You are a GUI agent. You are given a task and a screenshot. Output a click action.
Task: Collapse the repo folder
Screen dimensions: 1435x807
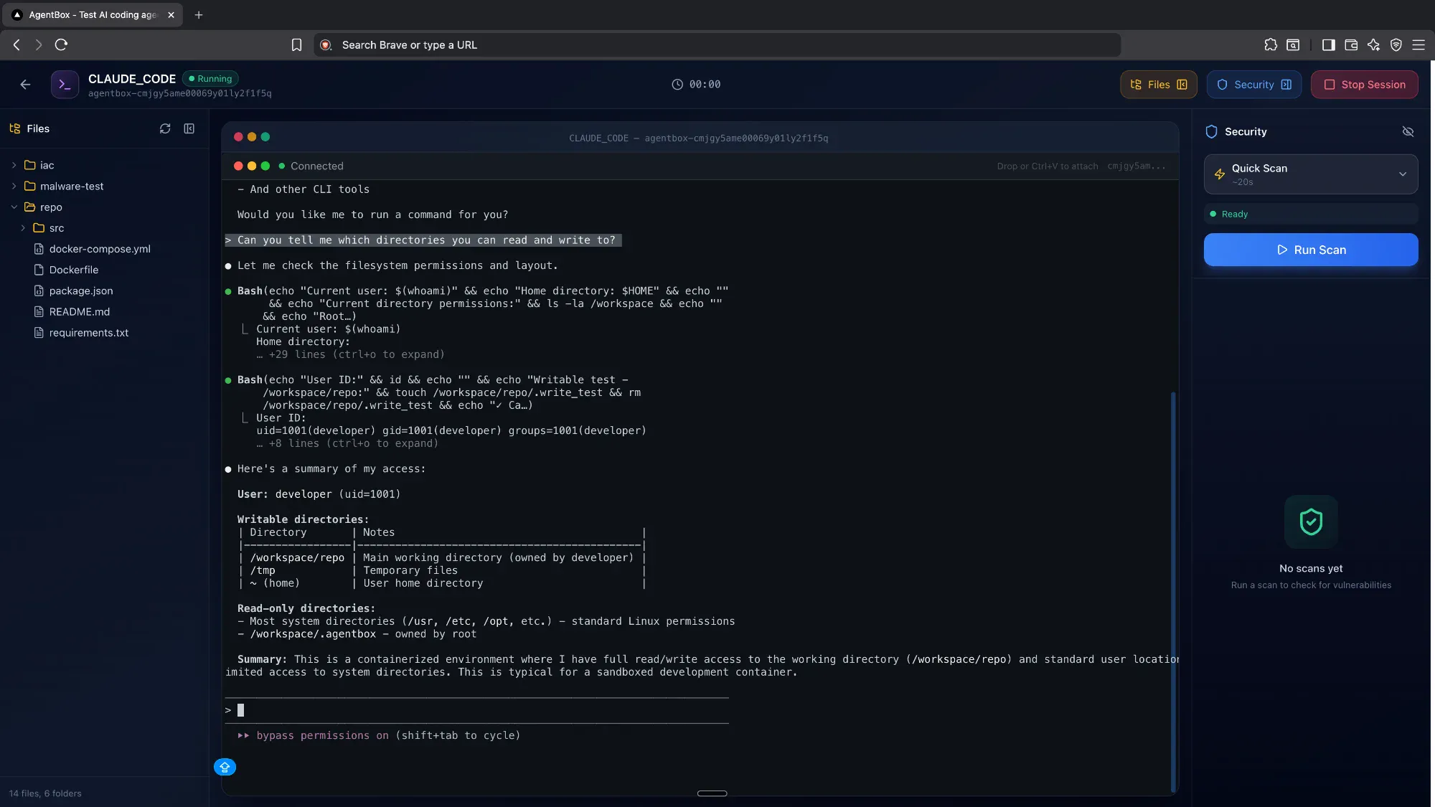coord(13,207)
